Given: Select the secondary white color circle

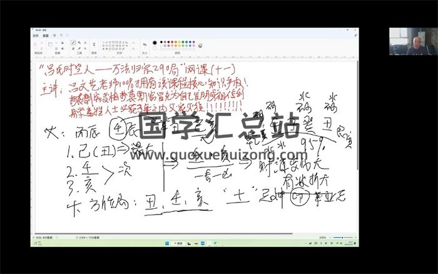Looking at the screenshot, I should coord(154,48).
